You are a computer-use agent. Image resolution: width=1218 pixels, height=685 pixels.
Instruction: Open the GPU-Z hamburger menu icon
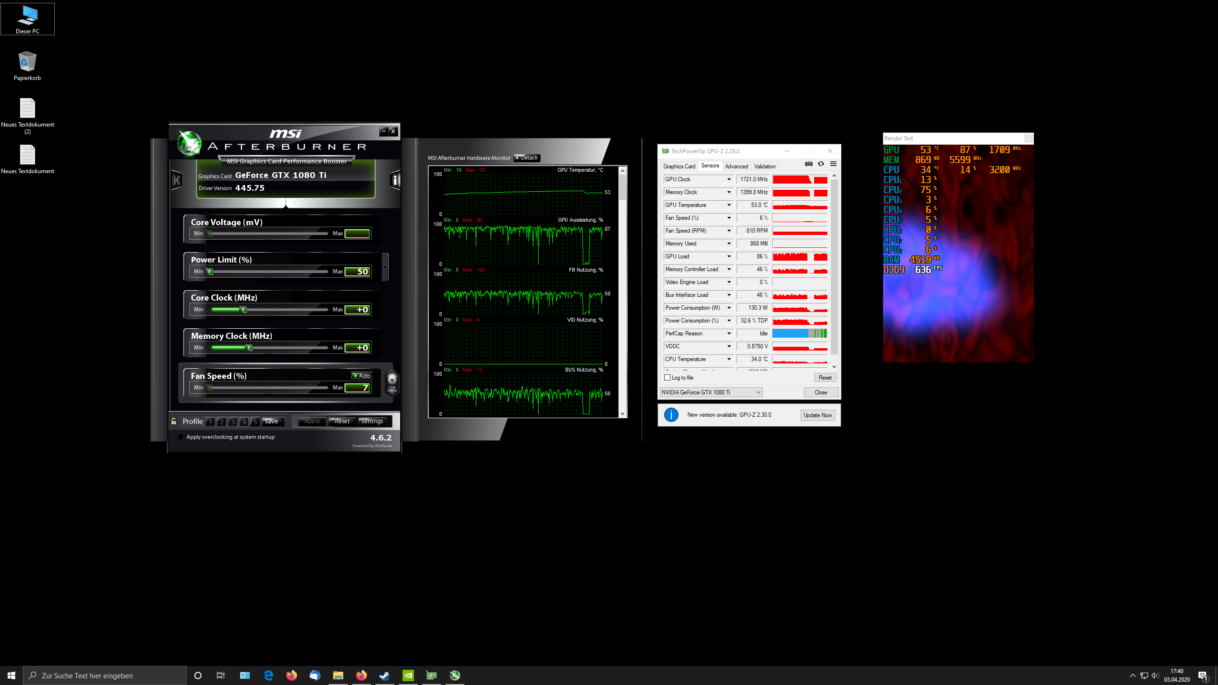tap(833, 164)
